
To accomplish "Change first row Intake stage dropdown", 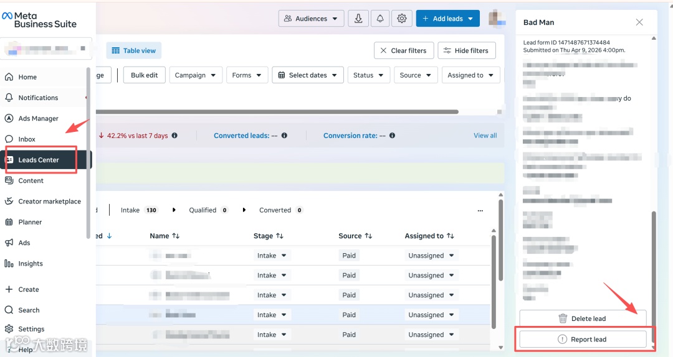I will 272,256.
